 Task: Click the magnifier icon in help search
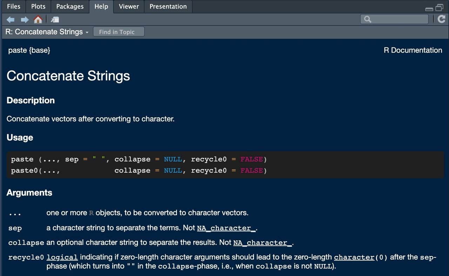(368, 19)
